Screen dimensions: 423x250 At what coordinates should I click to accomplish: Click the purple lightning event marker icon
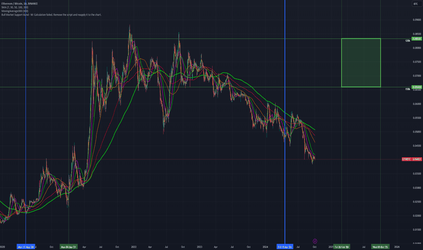coord(315,241)
